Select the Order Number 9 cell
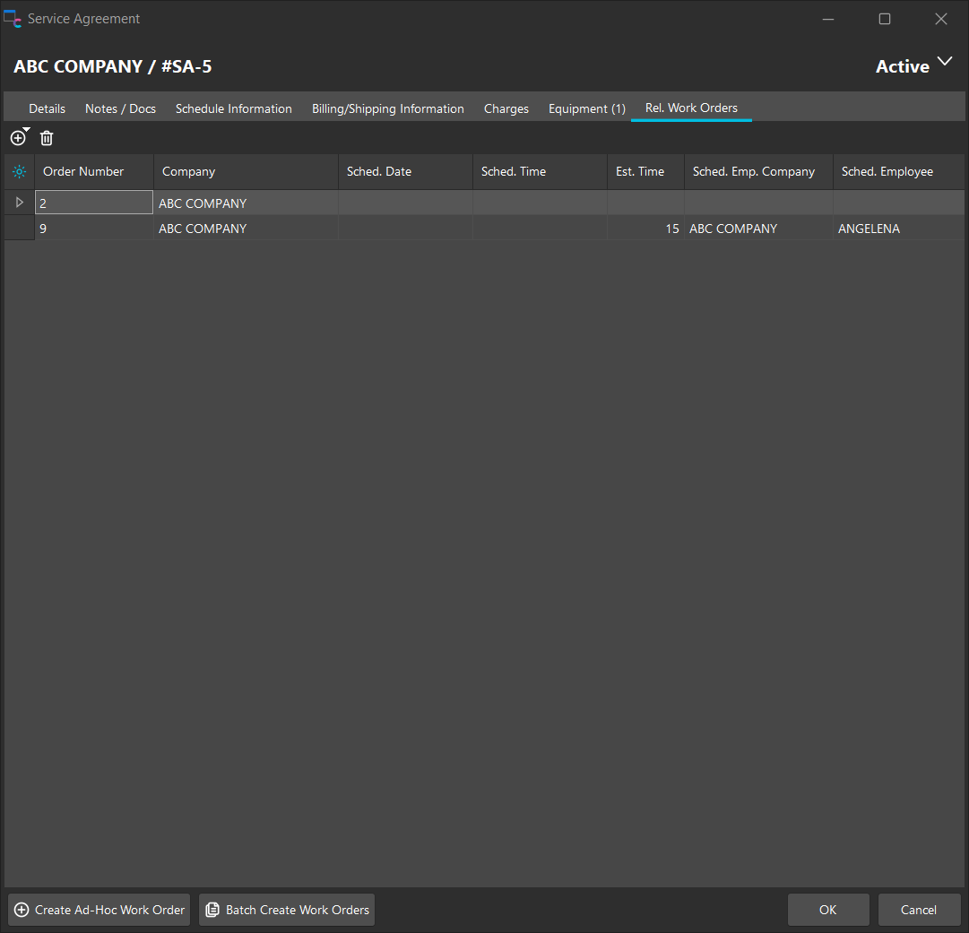Screen dimensions: 969x933 pyautogui.click(x=93, y=229)
